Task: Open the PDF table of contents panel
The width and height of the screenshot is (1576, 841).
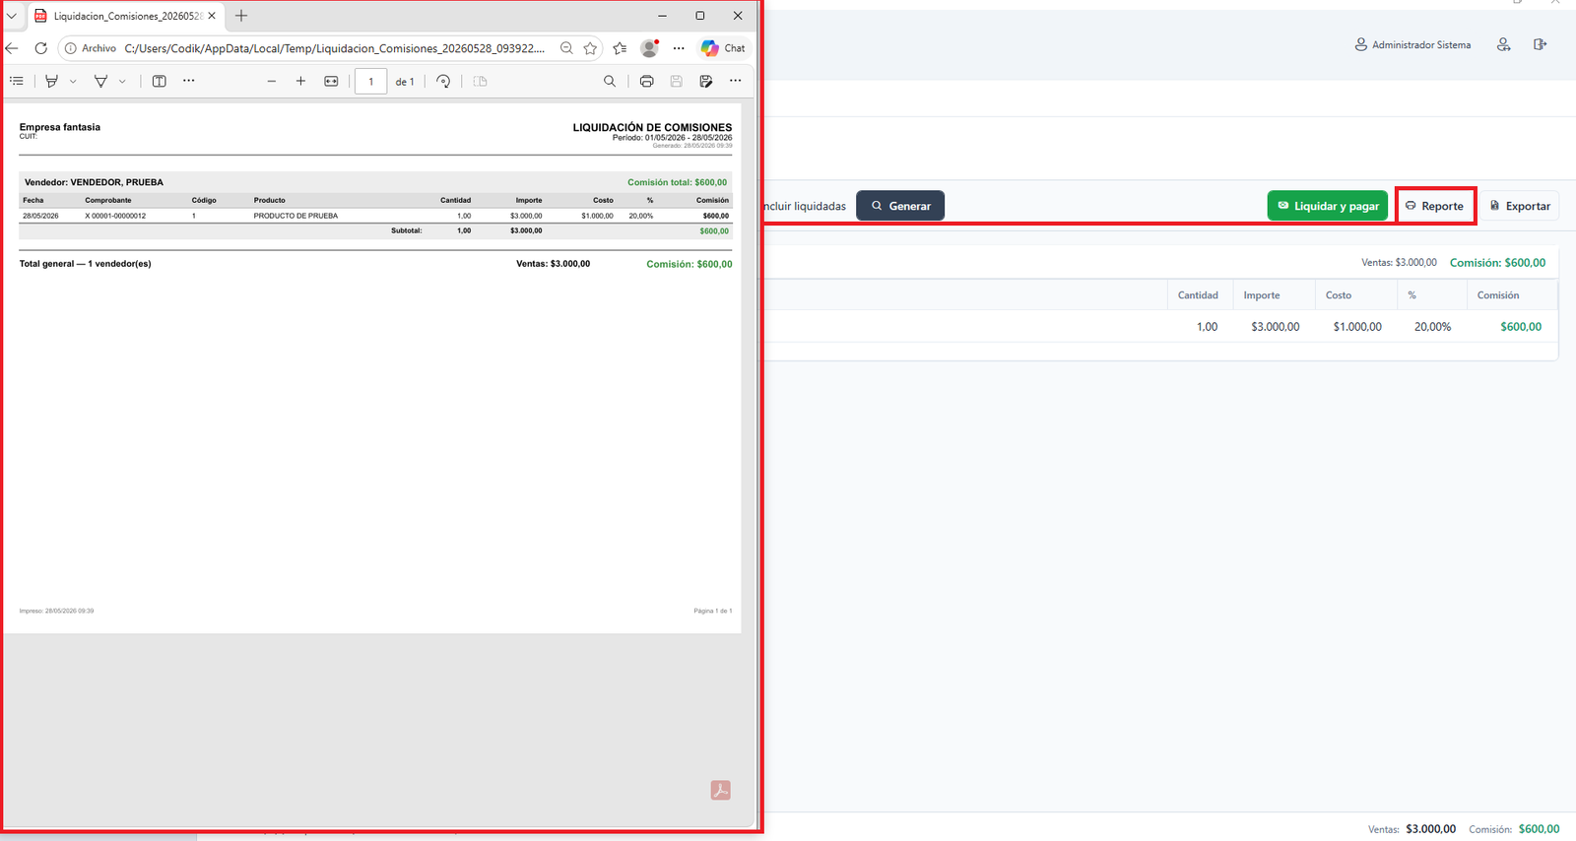Action: pos(17,81)
